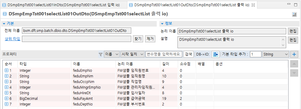
Task: Click the DB->IO import icon
Action: (x=216, y=54)
